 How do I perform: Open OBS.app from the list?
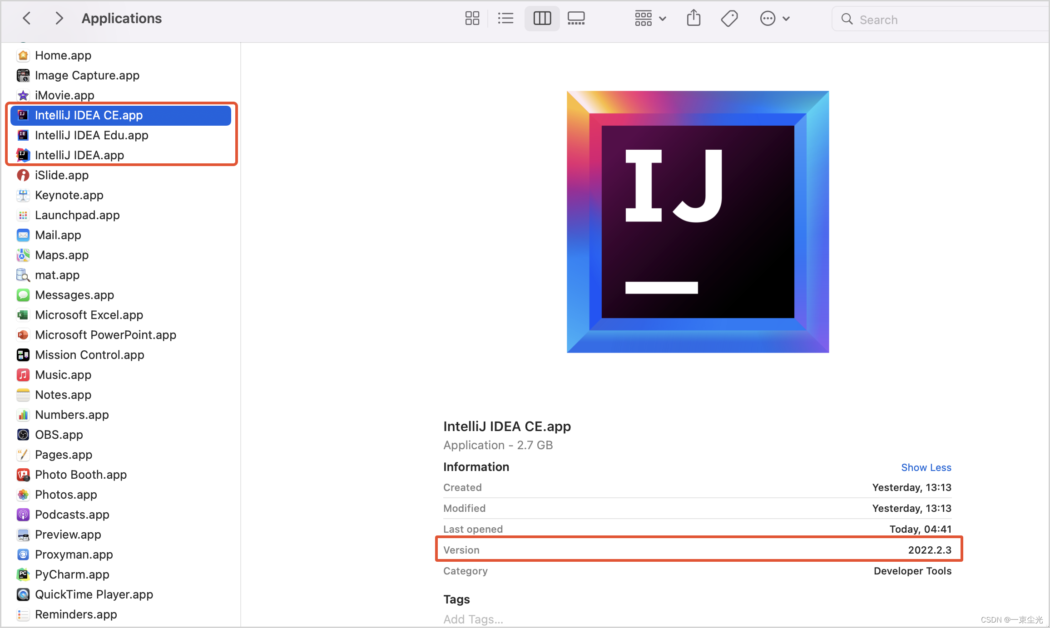point(59,434)
